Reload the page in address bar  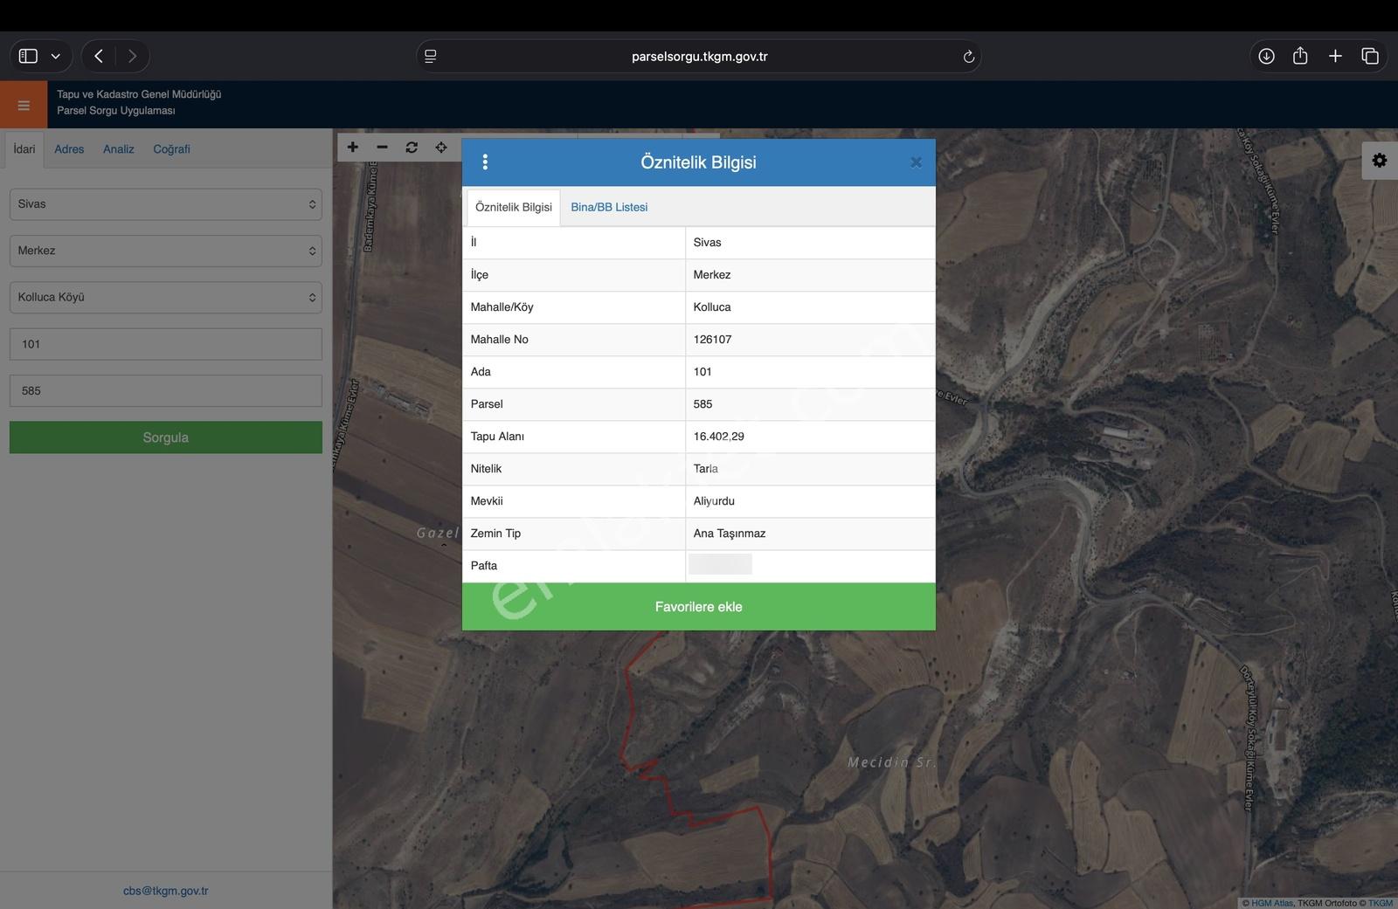coord(968,57)
